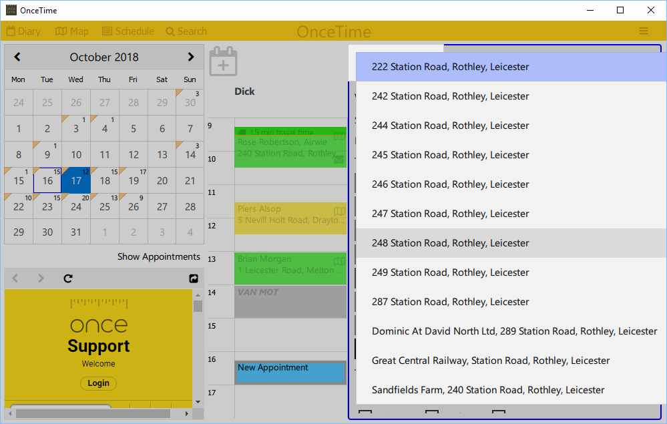Viewport: 667px width, 424px height.
Task: Open map for Rose Robertson appointment
Action: [339, 136]
